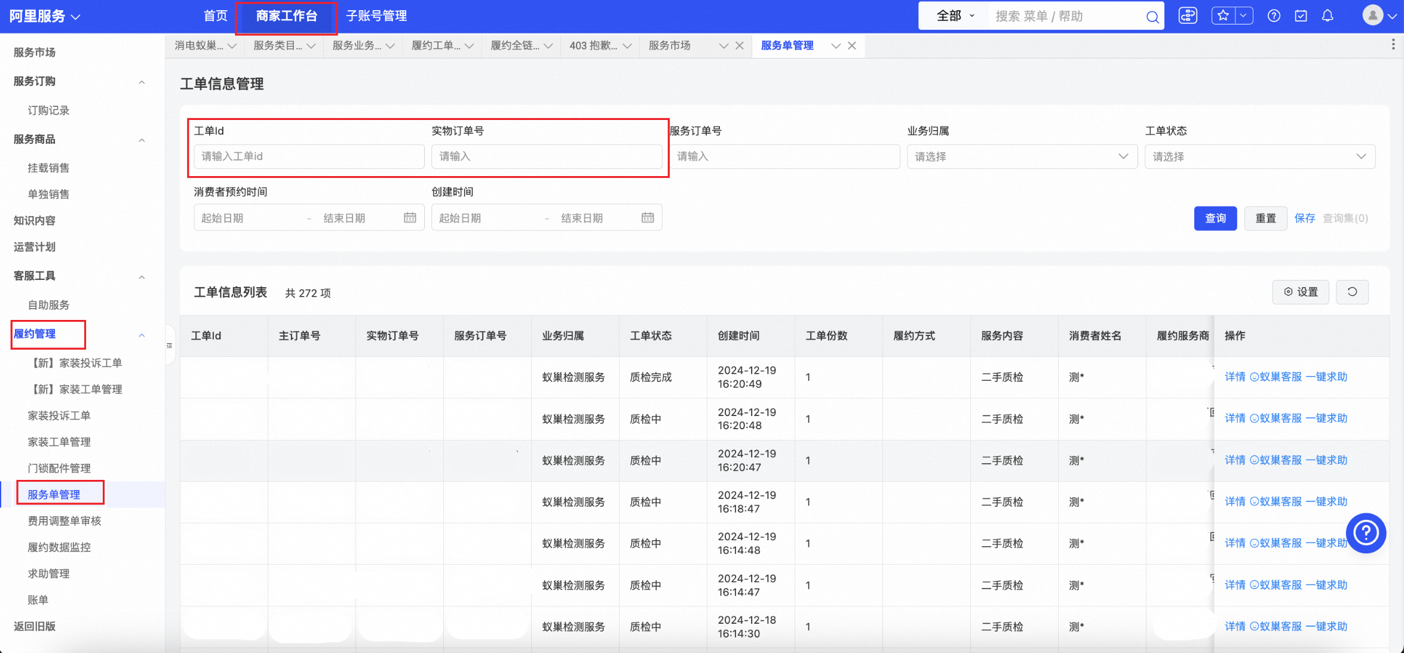
Task: Open 挂载销售 in the sidebar
Action: point(48,168)
